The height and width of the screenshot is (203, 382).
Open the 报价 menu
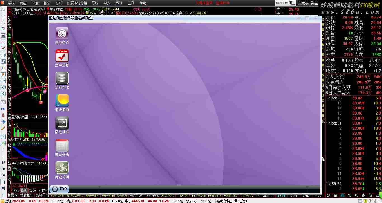[x=47, y=3]
